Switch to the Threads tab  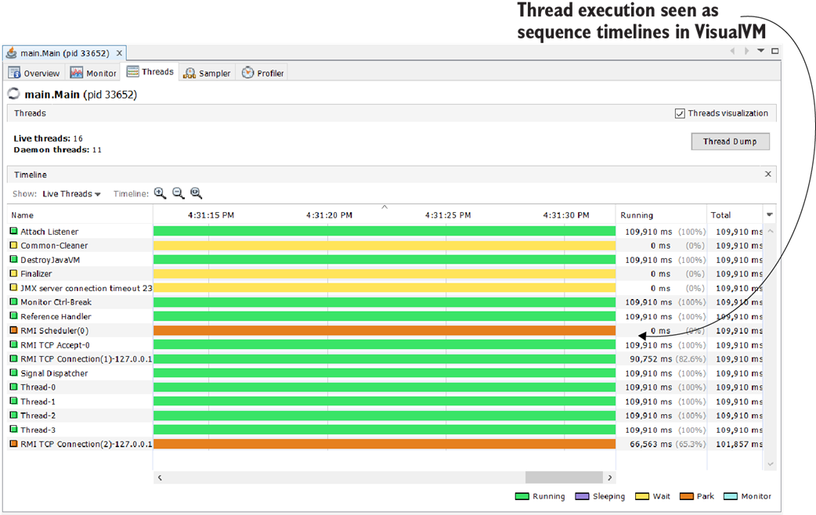(x=150, y=72)
